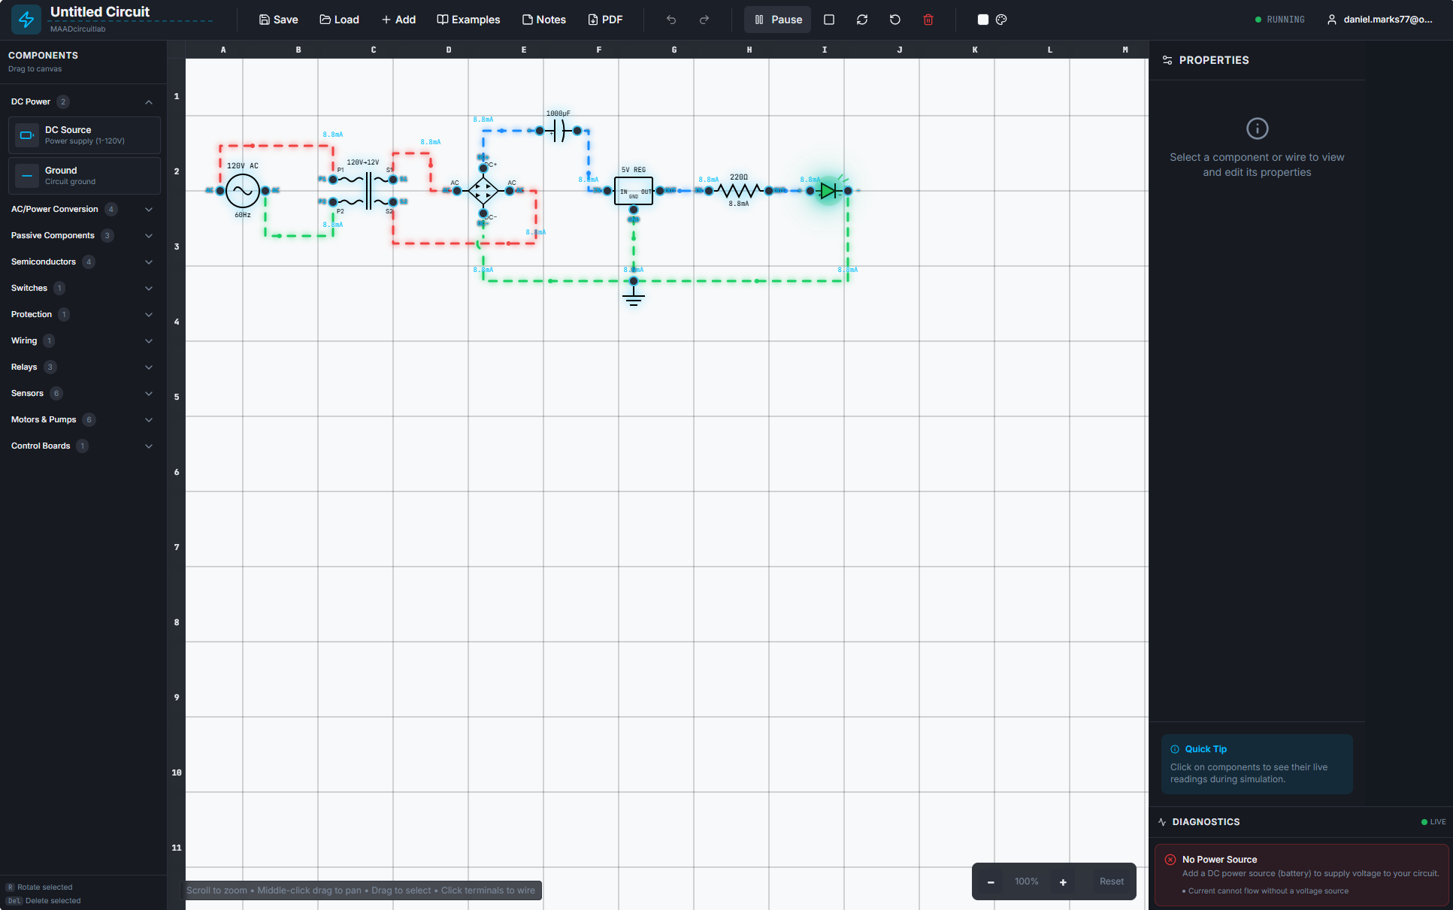The height and width of the screenshot is (910, 1453).
Task: Click the RUNNING status indicator
Action: [x=1280, y=20]
